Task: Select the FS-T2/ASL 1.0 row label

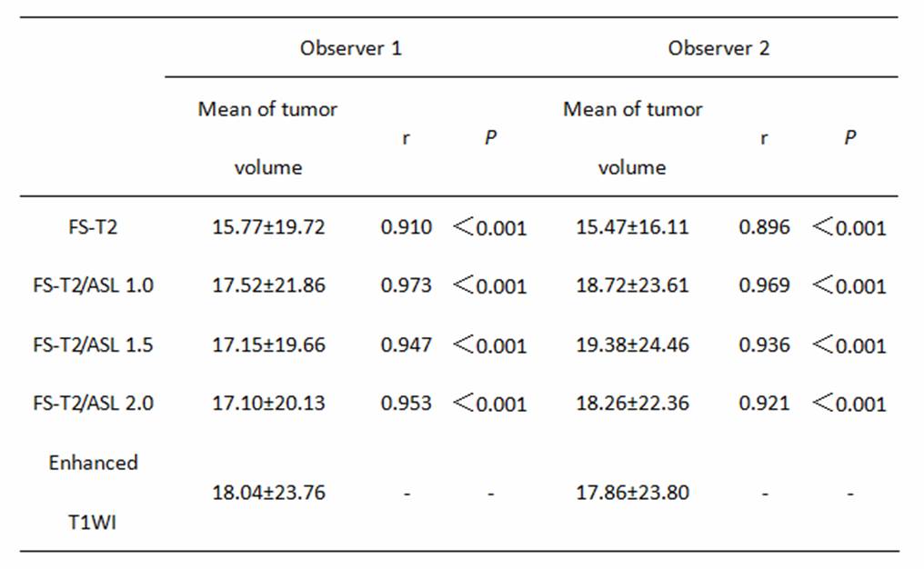Action: 93,285
